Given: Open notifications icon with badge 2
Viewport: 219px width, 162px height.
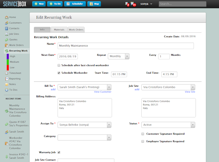Looking at the screenshot, I should coord(127,4).
